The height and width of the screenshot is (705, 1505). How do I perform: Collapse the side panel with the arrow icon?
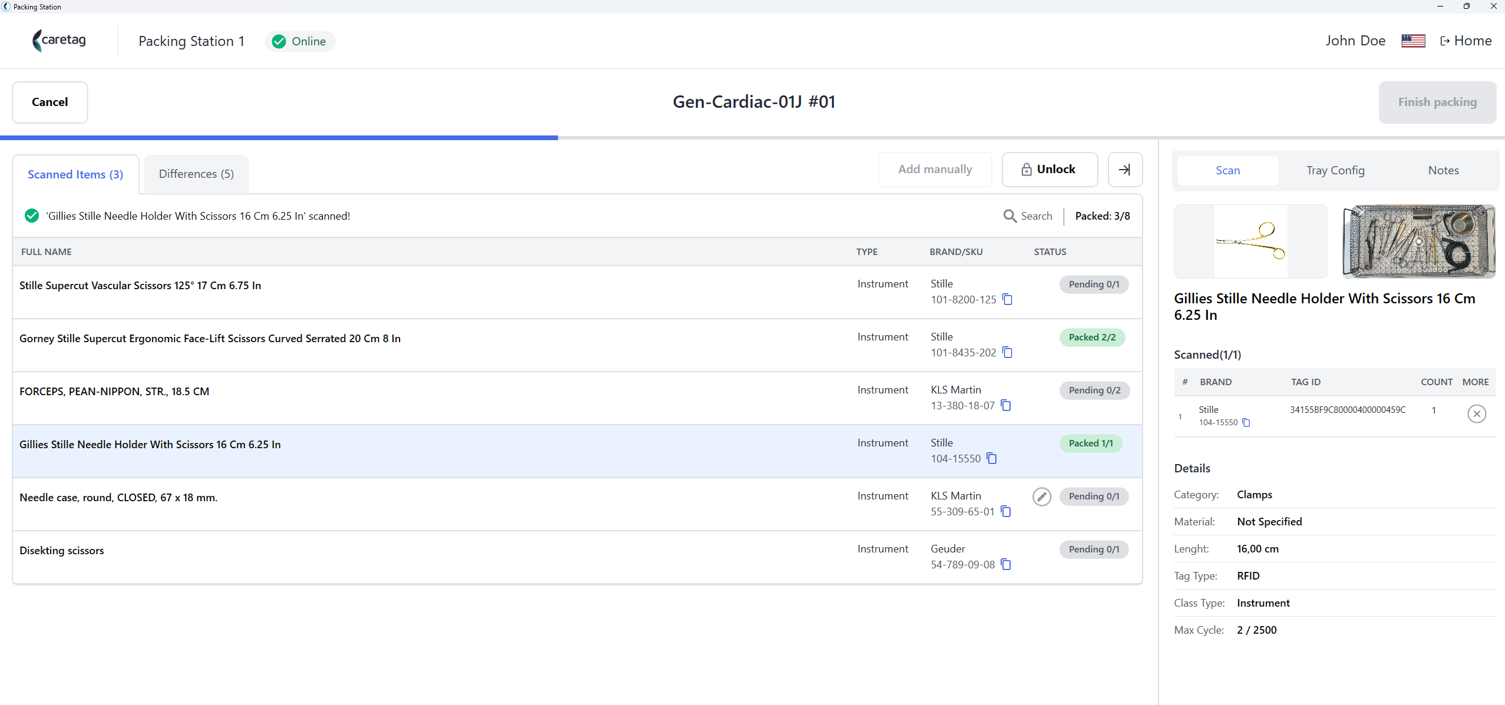(x=1125, y=170)
